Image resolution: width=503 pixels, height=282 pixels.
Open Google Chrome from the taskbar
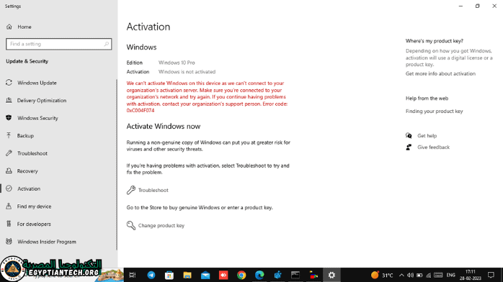click(241, 275)
